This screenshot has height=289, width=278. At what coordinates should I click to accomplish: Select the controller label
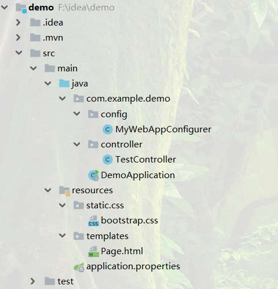click(122, 144)
